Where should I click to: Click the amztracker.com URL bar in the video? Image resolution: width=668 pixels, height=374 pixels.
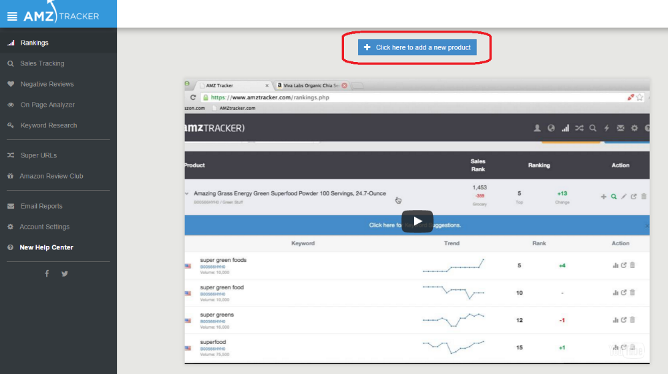pos(413,97)
